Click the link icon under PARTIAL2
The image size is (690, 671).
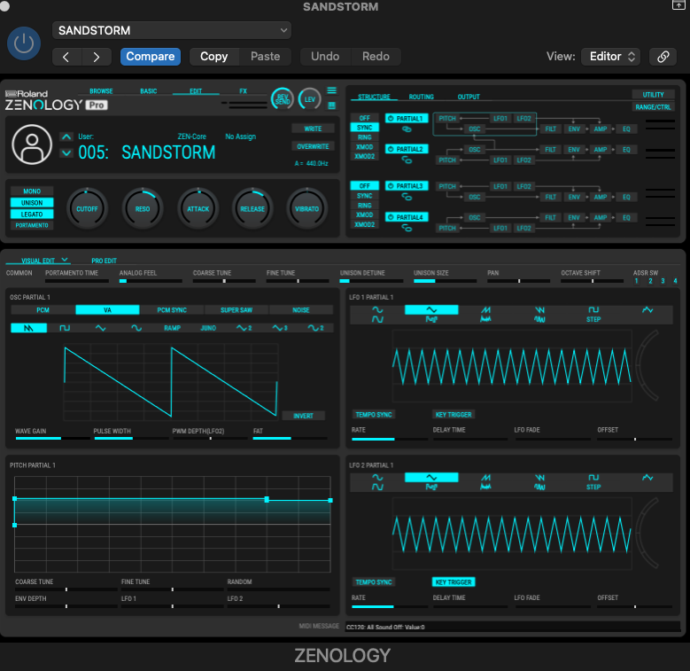(407, 160)
